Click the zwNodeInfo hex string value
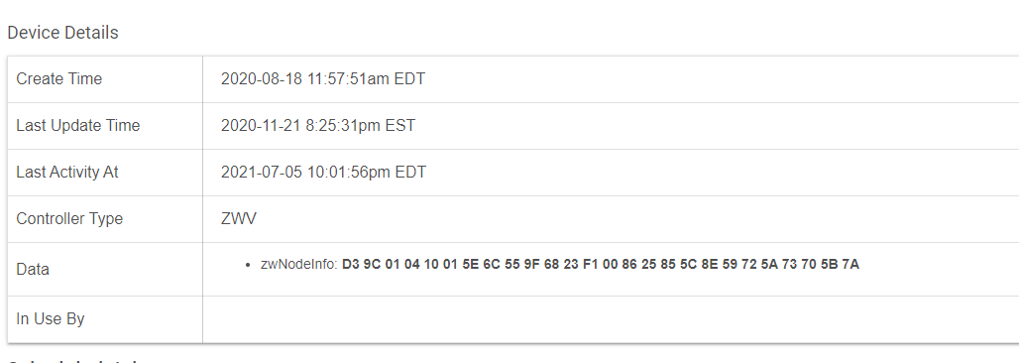The width and height of the screenshot is (1019, 363). click(x=601, y=265)
